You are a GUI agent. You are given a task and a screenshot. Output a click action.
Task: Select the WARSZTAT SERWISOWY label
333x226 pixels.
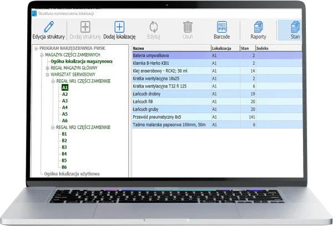click(73, 74)
